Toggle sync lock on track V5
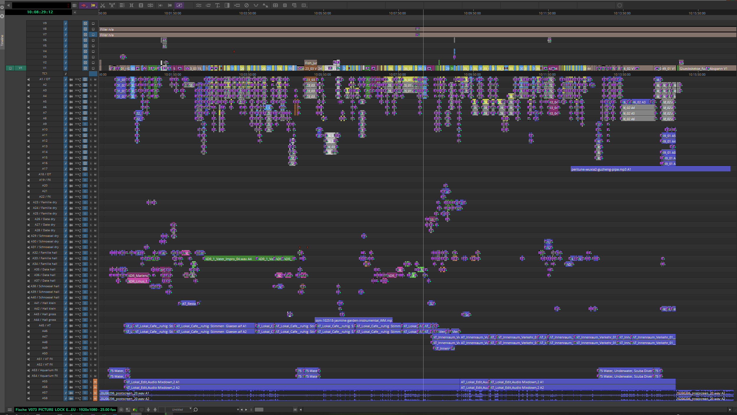The height and width of the screenshot is (415, 737). (65, 46)
